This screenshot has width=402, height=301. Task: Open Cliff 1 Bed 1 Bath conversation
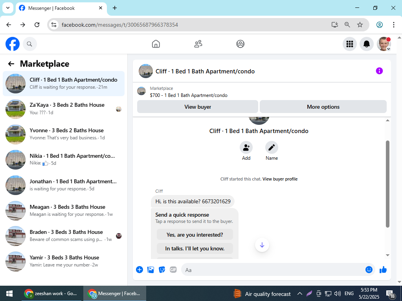pyautogui.click(x=64, y=84)
